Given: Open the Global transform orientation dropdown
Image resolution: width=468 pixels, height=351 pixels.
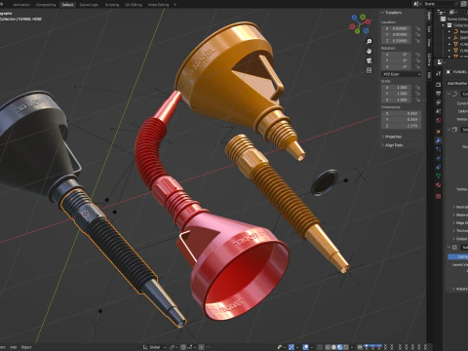Looking at the screenshot, I should coord(154,347).
